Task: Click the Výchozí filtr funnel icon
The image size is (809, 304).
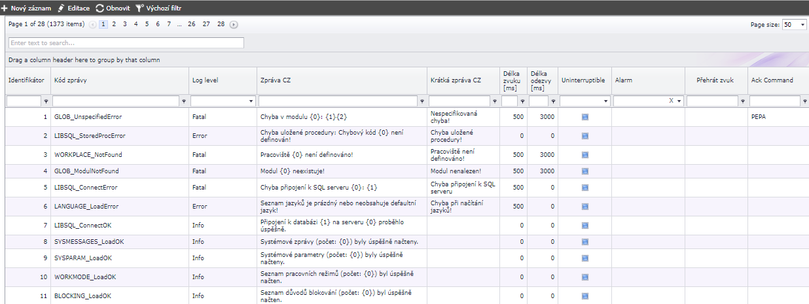Action: click(139, 8)
